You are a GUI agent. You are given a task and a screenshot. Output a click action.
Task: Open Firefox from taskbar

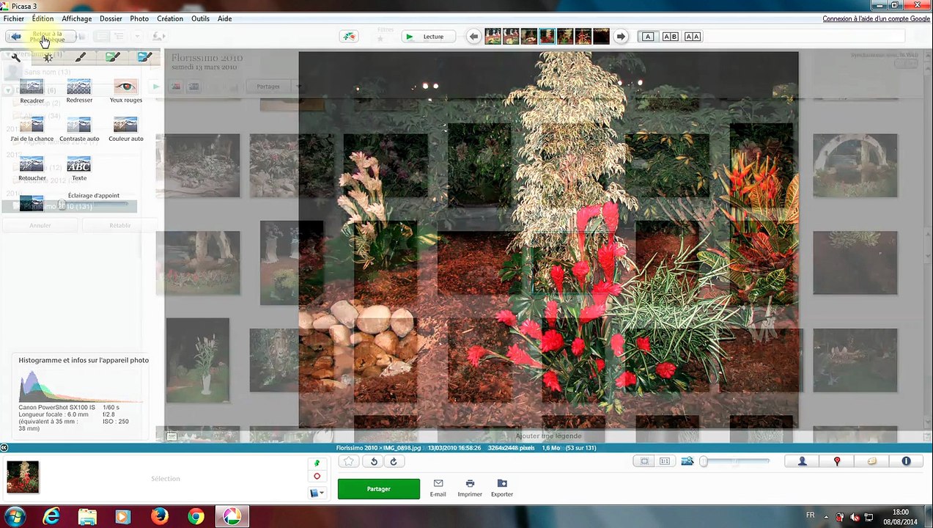(160, 517)
